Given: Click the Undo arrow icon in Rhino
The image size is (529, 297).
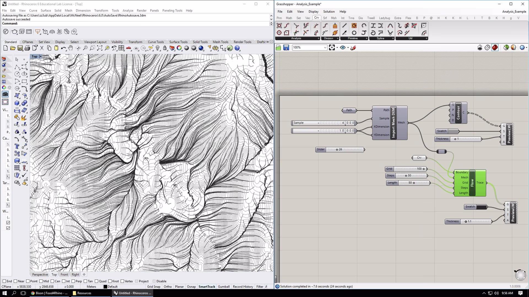Looking at the screenshot, I should [63, 48].
